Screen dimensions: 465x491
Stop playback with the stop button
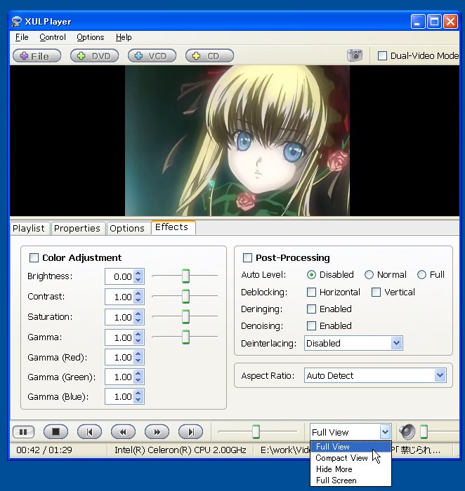coord(55,432)
